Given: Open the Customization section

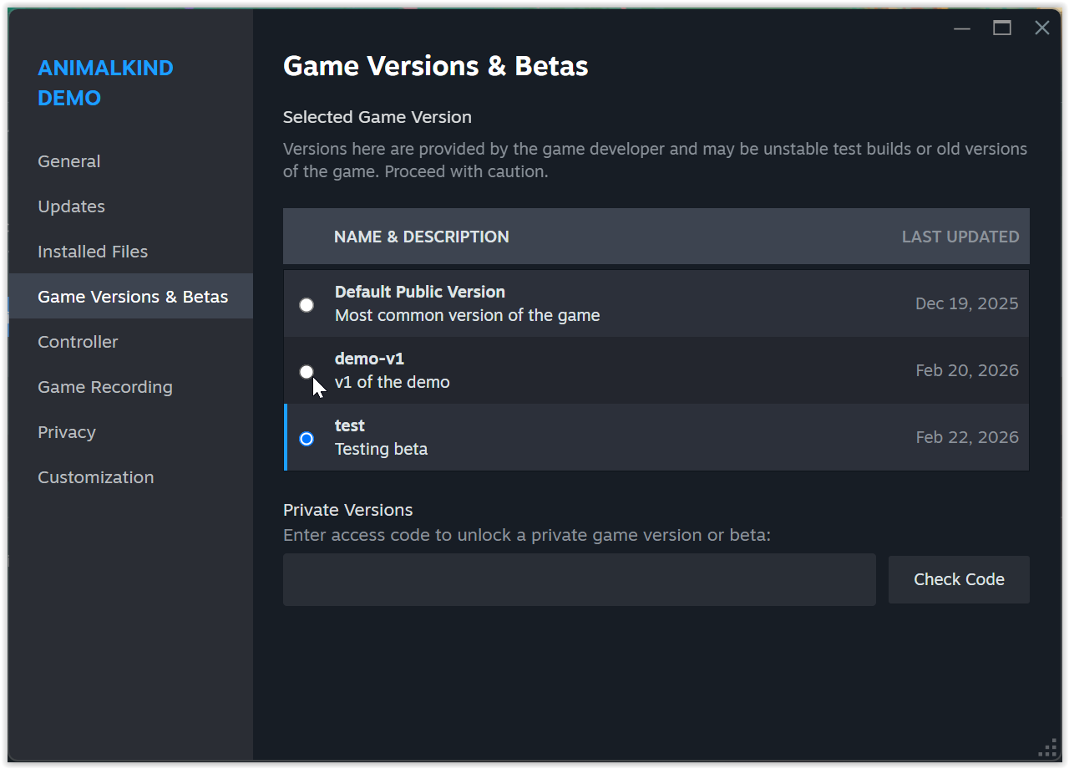Looking at the screenshot, I should pyautogui.click(x=130, y=477).
